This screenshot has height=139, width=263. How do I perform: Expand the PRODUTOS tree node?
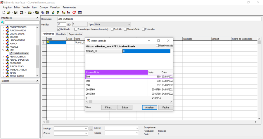[x=3, y=63]
